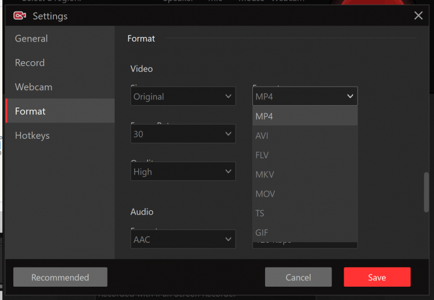Go to the Hotkeys settings tab
The image size is (434, 300).
[x=32, y=136]
